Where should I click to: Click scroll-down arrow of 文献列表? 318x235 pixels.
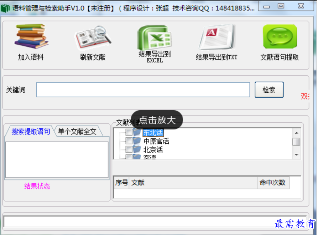coord(297,155)
